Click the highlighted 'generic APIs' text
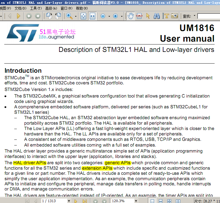 pos(118,163)
